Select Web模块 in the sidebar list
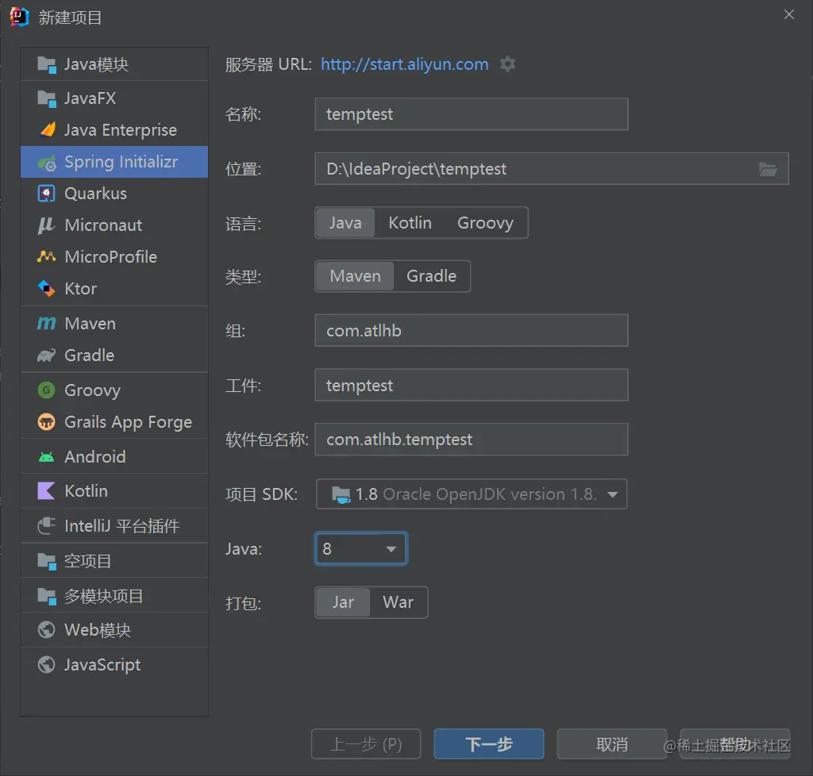Image resolution: width=813 pixels, height=776 pixels. tap(114, 630)
